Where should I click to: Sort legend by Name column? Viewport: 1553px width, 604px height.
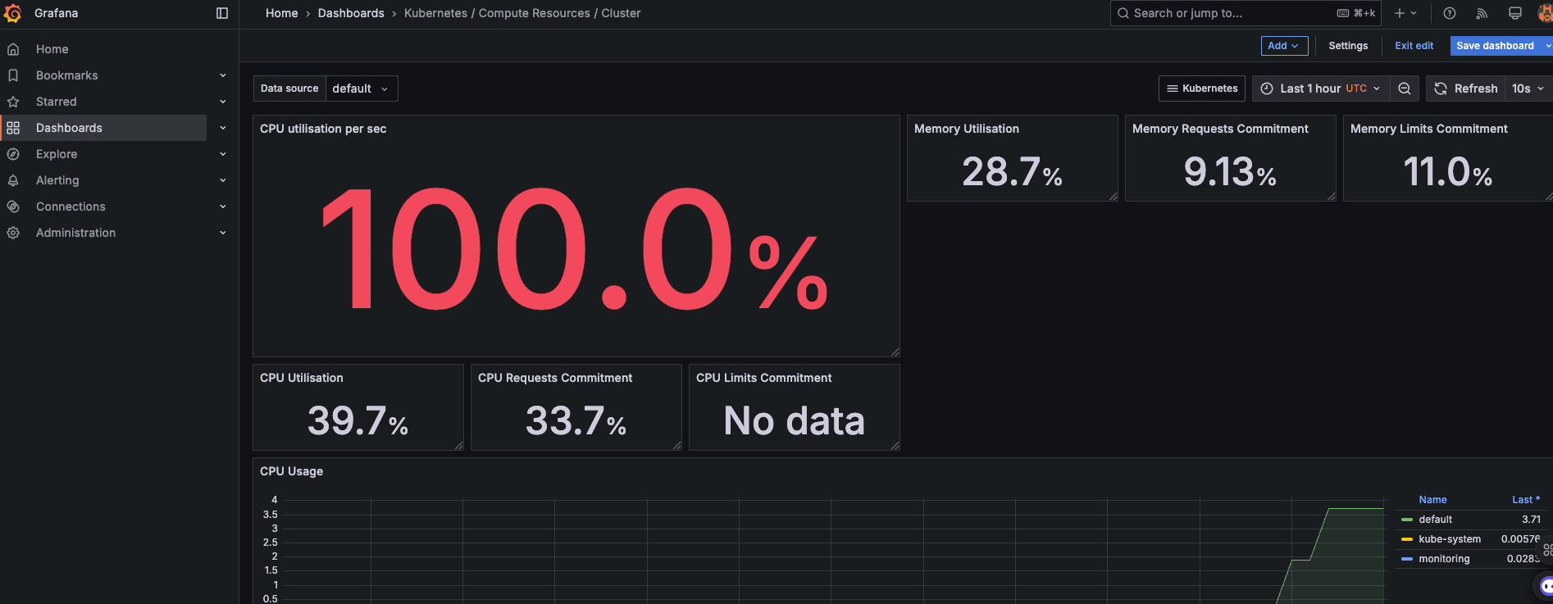point(1432,500)
